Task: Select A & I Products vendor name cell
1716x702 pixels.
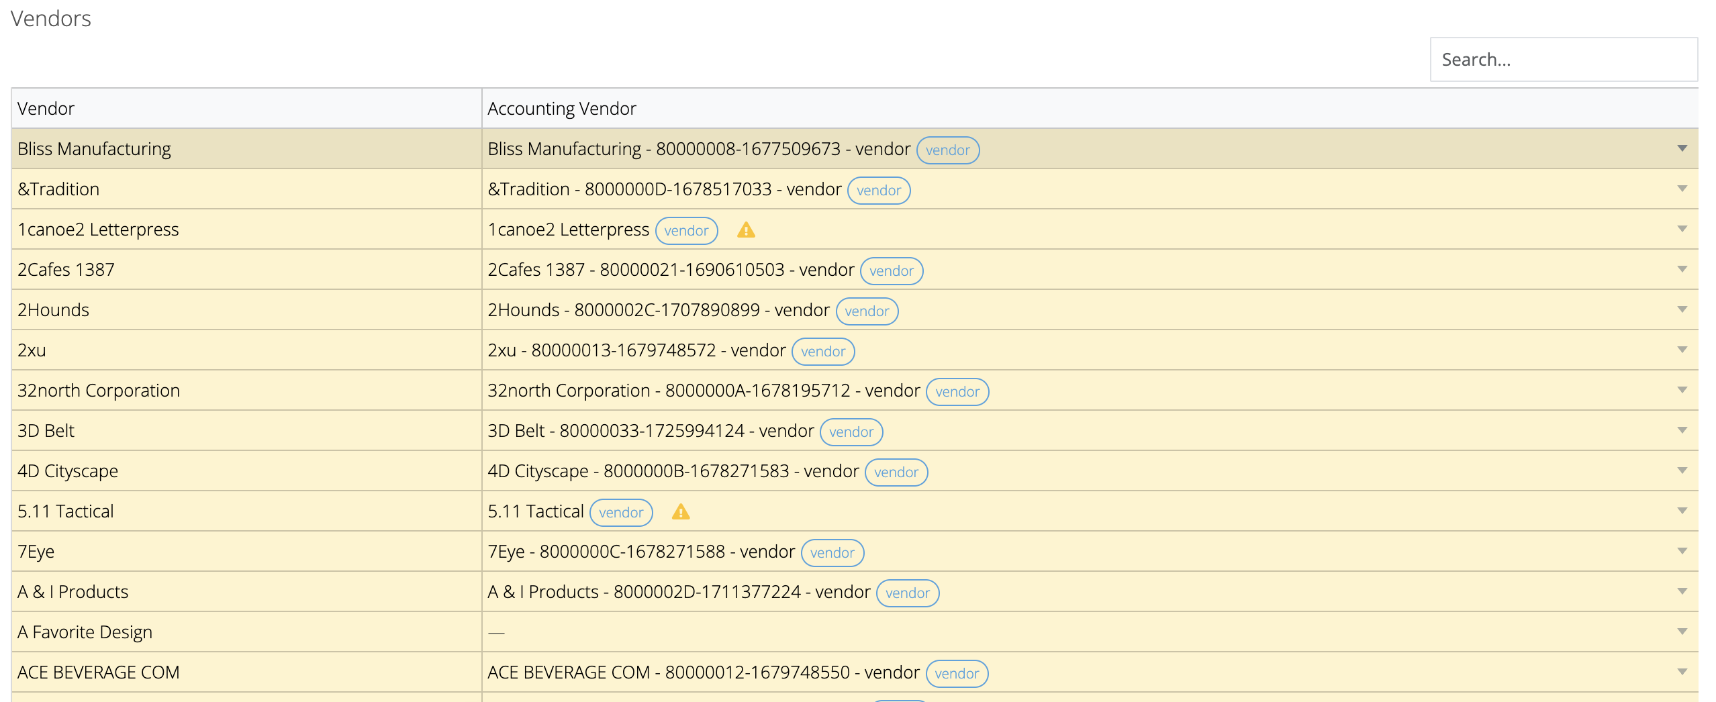Action: pyautogui.click(x=246, y=591)
